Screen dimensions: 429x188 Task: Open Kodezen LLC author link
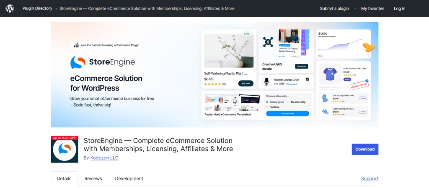point(104,158)
